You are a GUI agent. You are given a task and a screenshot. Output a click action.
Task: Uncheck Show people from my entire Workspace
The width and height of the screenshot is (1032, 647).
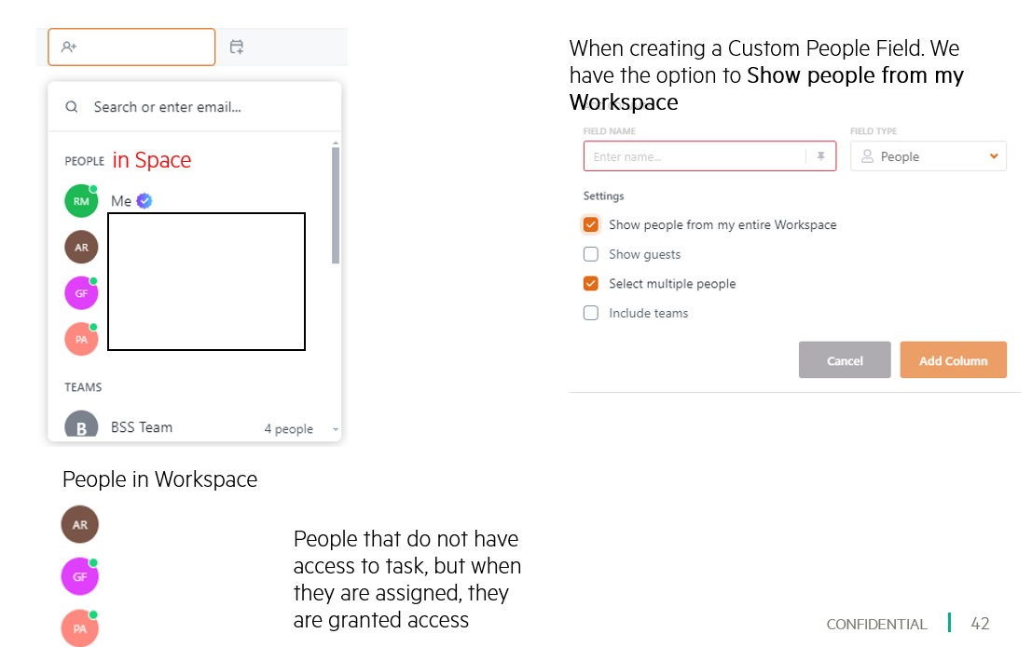tap(590, 224)
